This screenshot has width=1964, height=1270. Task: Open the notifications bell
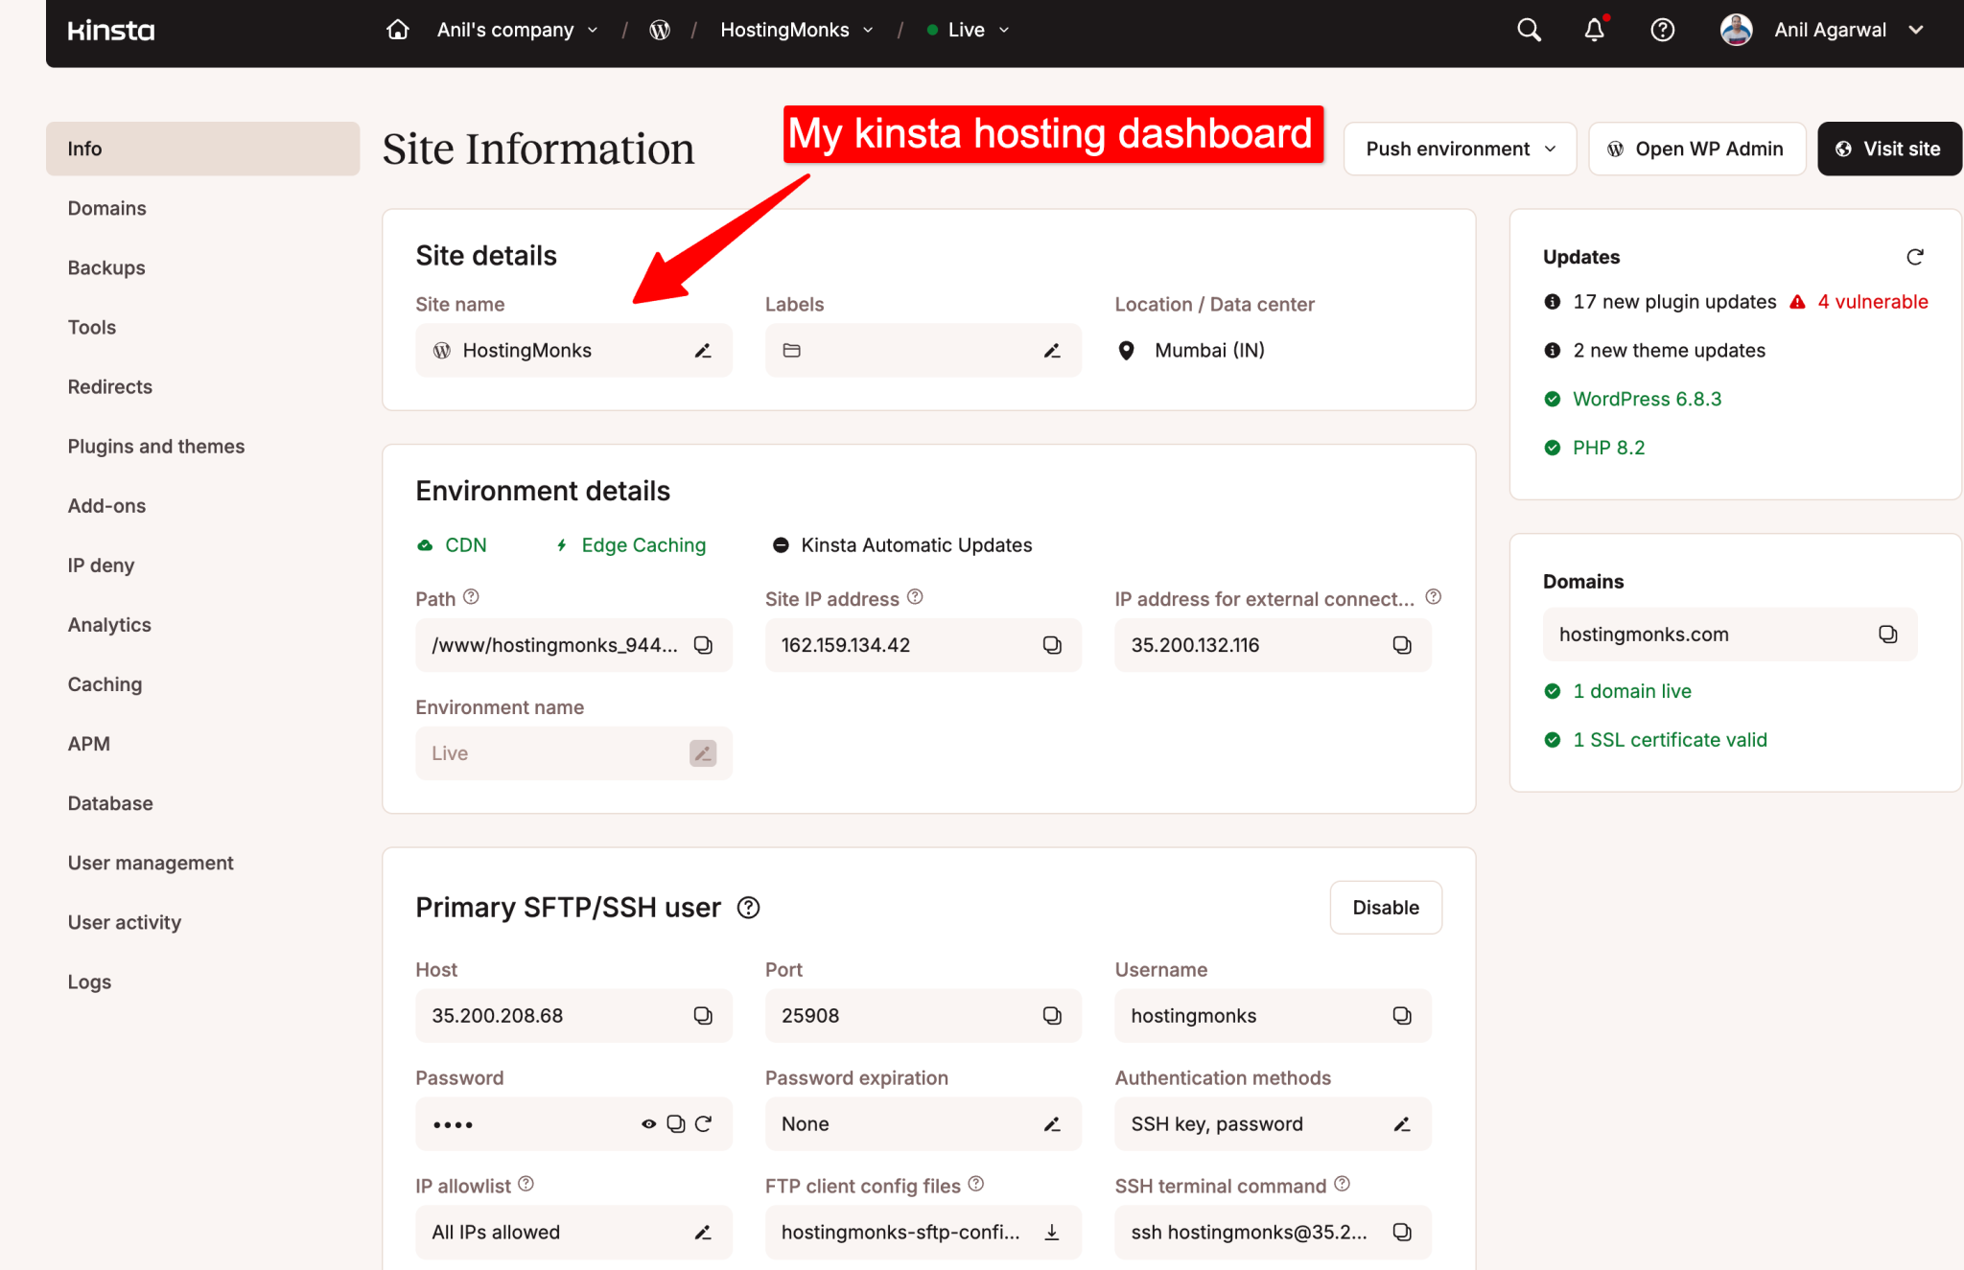pos(1593,30)
